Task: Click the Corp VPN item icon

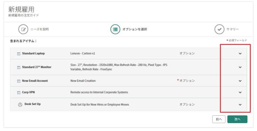Action: (19, 93)
